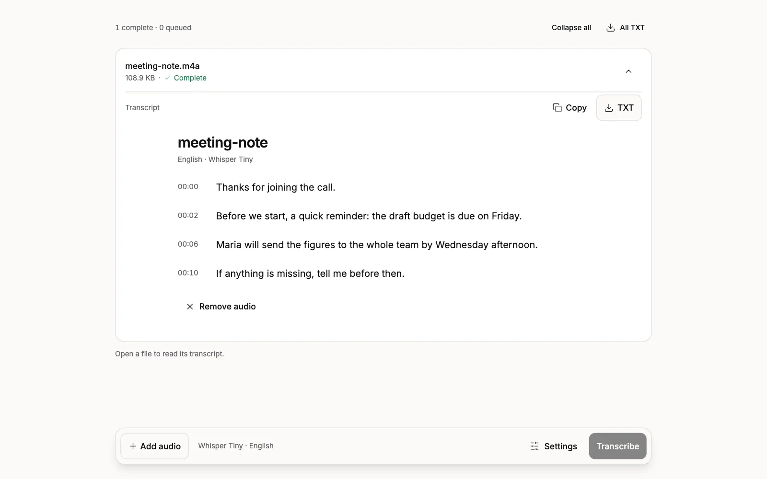Click the Transcribe button

pos(617,446)
